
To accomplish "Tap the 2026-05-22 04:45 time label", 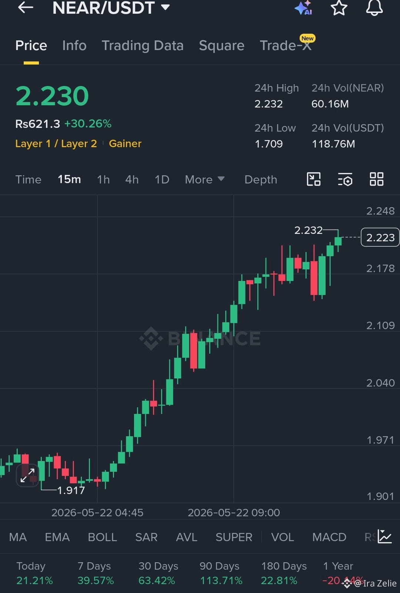I will pos(97,513).
